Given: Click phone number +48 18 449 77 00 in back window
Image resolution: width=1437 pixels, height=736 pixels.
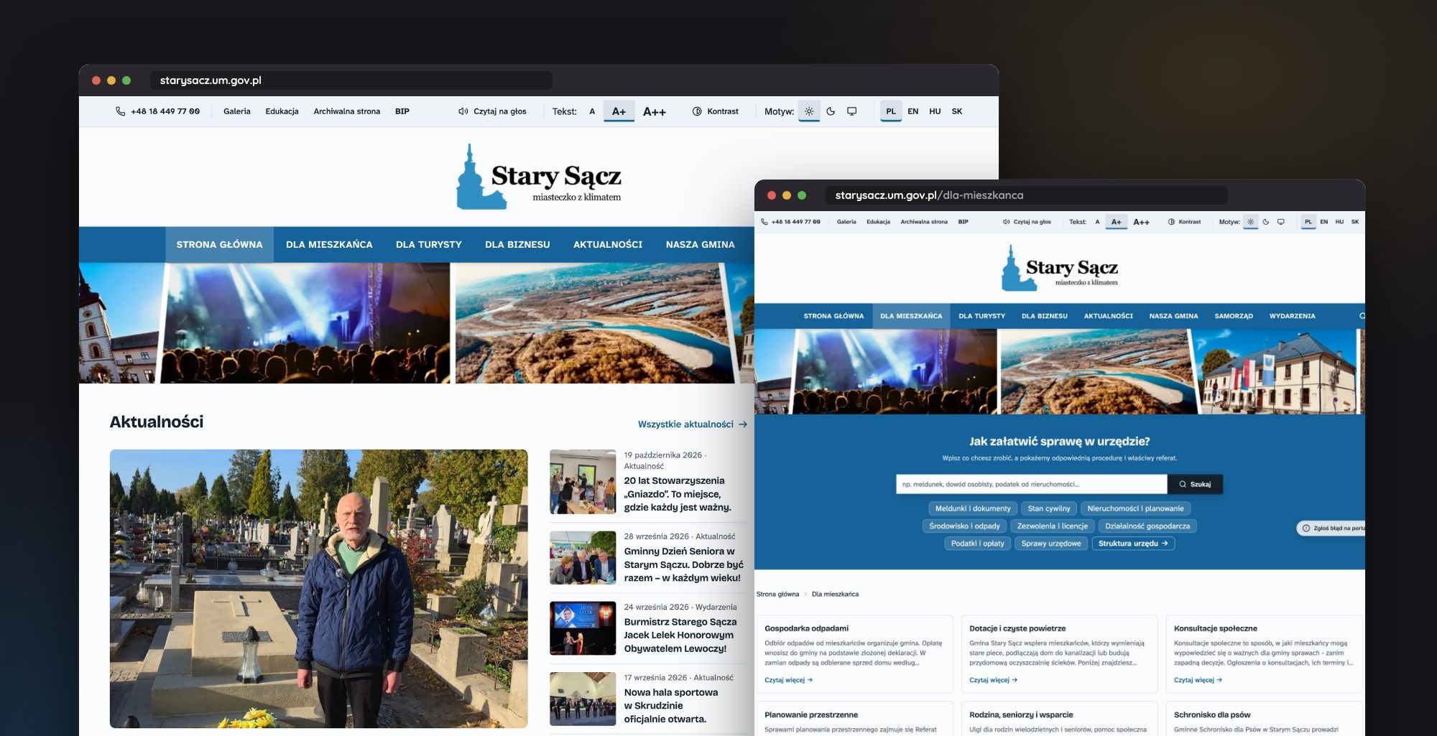Looking at the screenshot, I should [x=158, y=111].
